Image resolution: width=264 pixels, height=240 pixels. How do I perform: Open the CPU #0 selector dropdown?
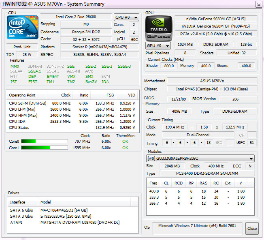[x=126, y=17]
